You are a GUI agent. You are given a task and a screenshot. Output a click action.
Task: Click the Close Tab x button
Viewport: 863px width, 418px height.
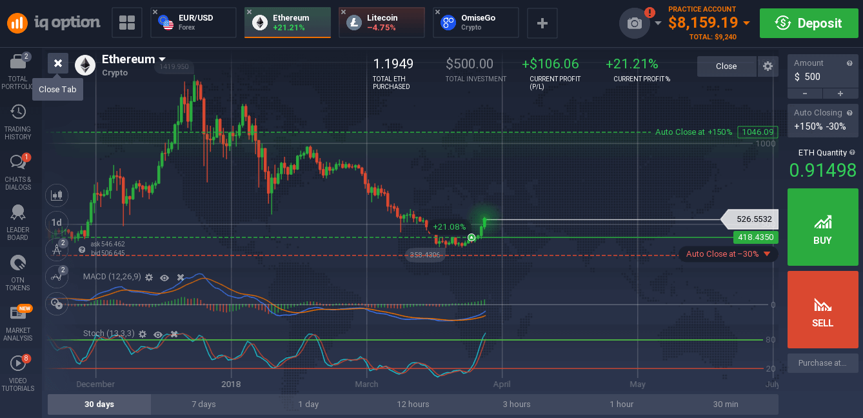coord(58,63)
